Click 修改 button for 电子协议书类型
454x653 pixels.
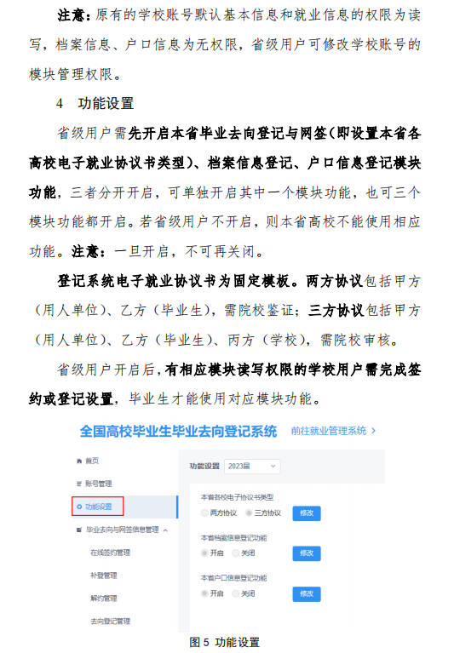307,513
